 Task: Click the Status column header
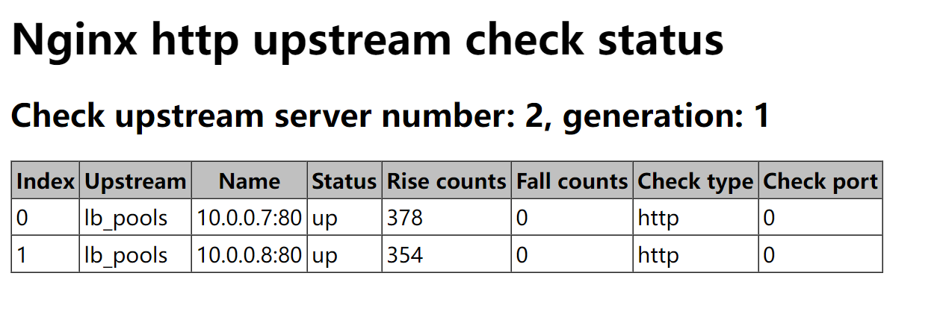[344, 181]
